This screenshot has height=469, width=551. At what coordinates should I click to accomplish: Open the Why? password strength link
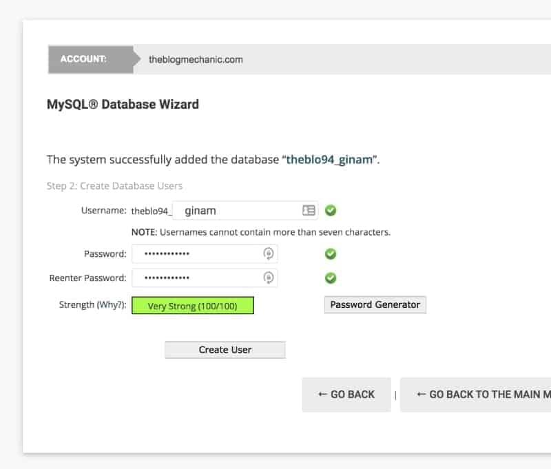click(x=111, y=305)
